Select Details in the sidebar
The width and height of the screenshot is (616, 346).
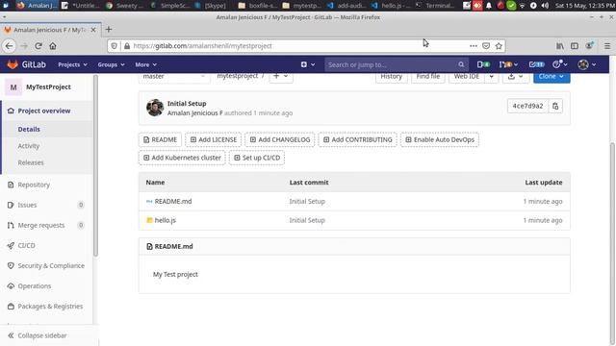(x=29, y=129)
